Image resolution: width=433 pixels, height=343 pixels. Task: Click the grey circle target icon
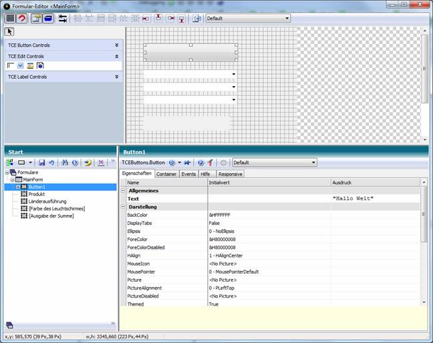click(223, 163)
